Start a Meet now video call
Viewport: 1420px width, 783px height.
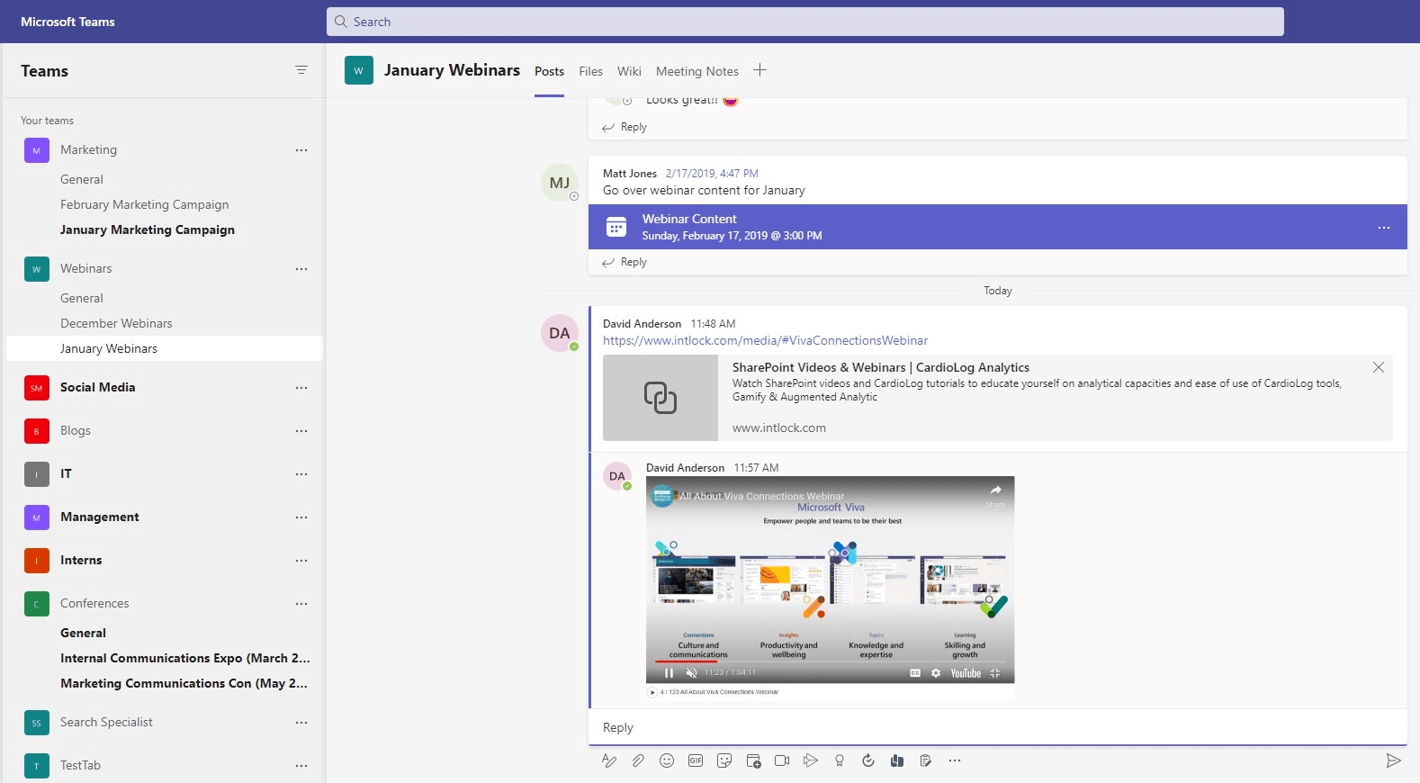coord(782,760)
